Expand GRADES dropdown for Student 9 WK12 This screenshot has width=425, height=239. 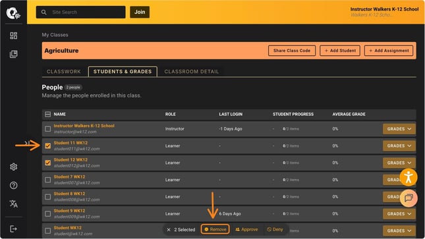399,214
